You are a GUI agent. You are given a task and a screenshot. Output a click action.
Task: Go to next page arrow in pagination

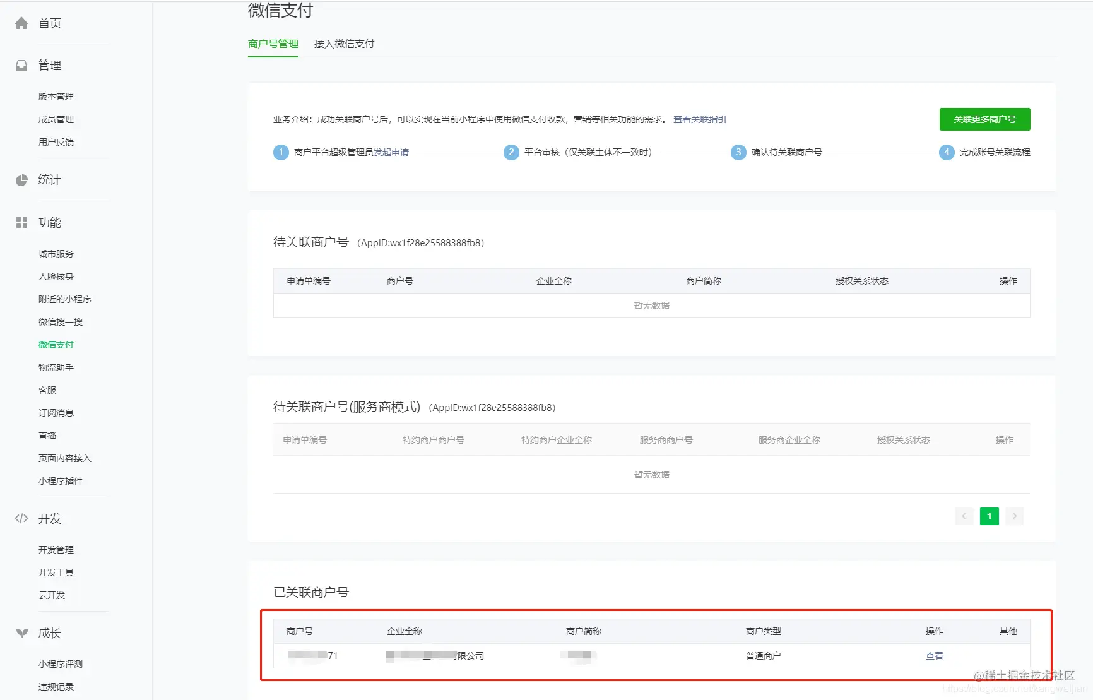[1014, 516]
